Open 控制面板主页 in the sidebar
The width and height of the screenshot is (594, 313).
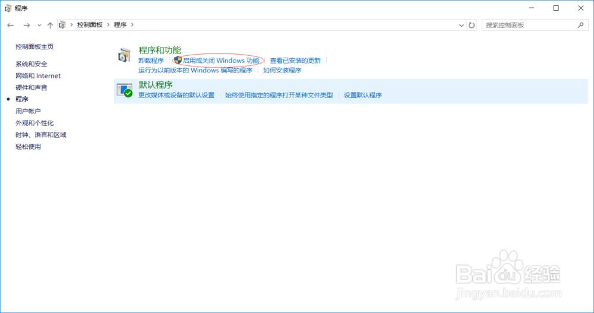pyautogui.click(x=34, y=46)
